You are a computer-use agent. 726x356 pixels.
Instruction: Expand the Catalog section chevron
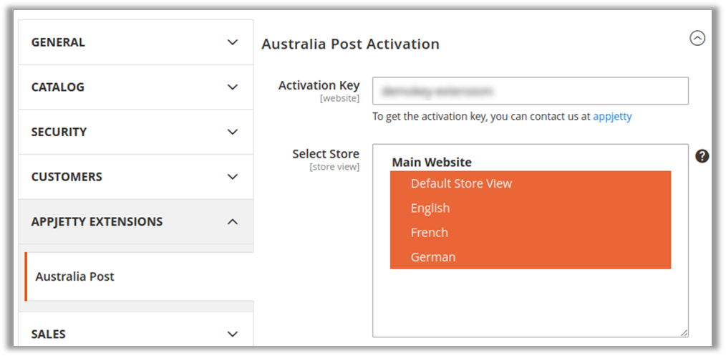pyautogui.click(x=232, y=87)
